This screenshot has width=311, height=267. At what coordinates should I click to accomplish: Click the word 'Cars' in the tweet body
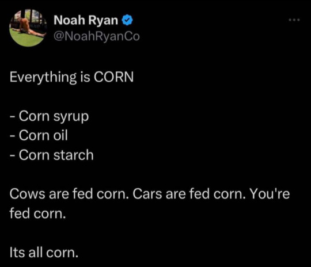click(147, 194)
